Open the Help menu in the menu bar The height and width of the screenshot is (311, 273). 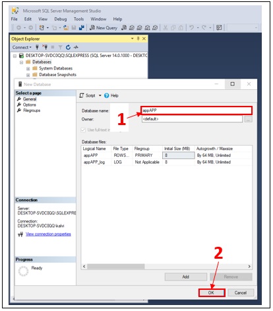[117, 19]
